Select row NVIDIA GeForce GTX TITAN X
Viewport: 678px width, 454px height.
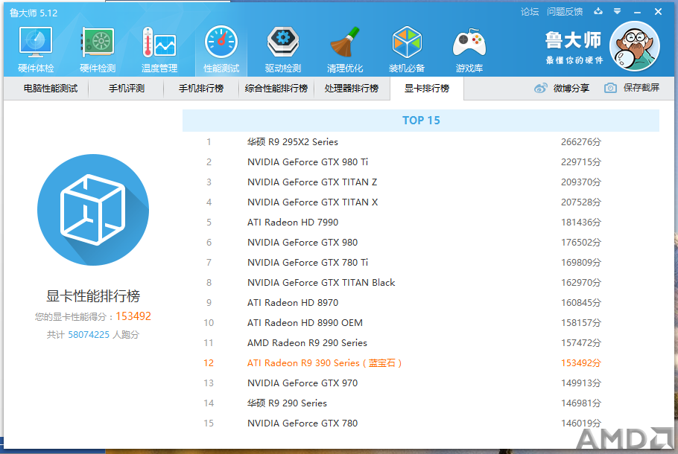pos(421,202)
